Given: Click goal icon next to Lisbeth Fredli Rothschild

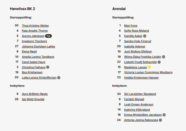Looking at the screenshot, I should (159, 62).
